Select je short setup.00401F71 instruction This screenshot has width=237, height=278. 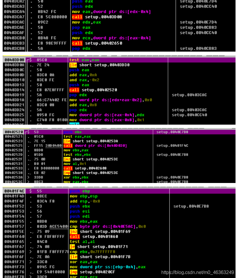(99, 247)
